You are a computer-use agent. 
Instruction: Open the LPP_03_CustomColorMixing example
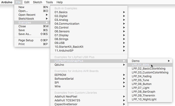(x=150, y=73)
